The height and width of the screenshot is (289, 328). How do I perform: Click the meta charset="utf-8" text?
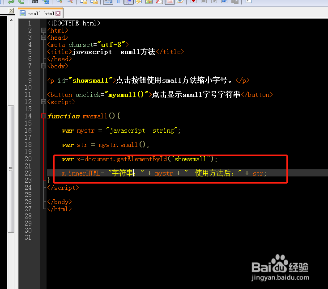click(x=88, y=45)
